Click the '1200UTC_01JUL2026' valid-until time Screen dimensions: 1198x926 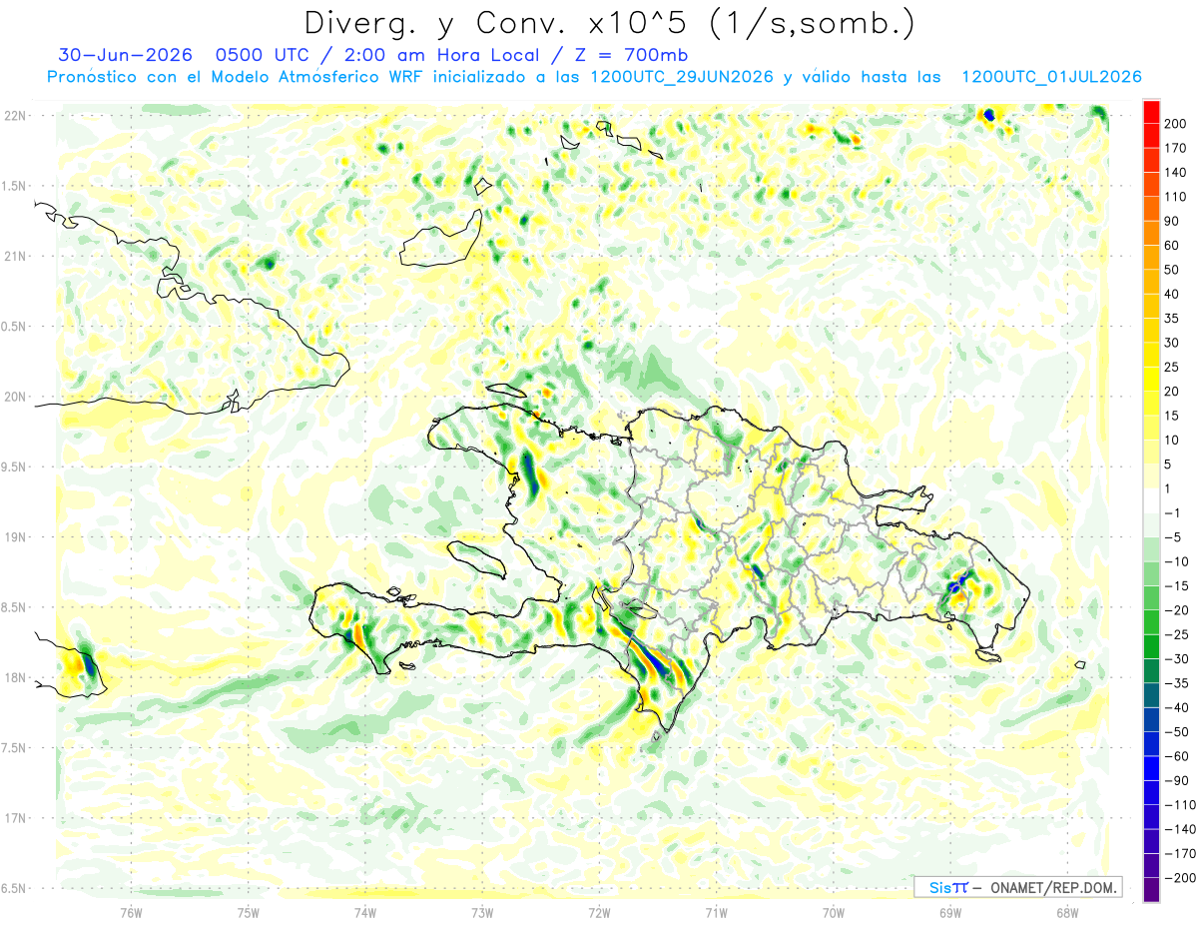tap(1049, 77)
